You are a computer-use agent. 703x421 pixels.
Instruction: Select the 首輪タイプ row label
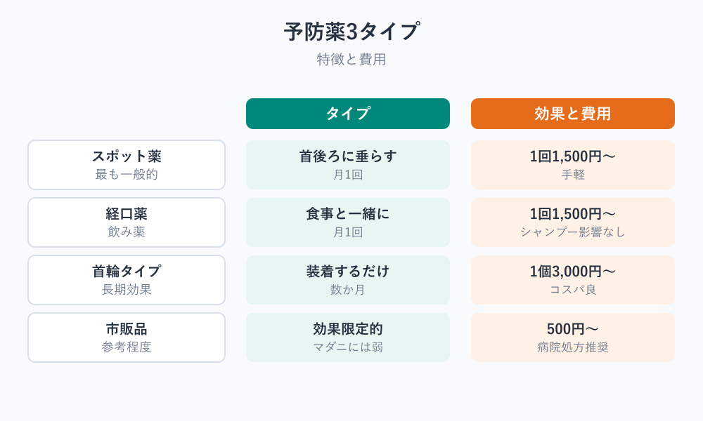127,280
